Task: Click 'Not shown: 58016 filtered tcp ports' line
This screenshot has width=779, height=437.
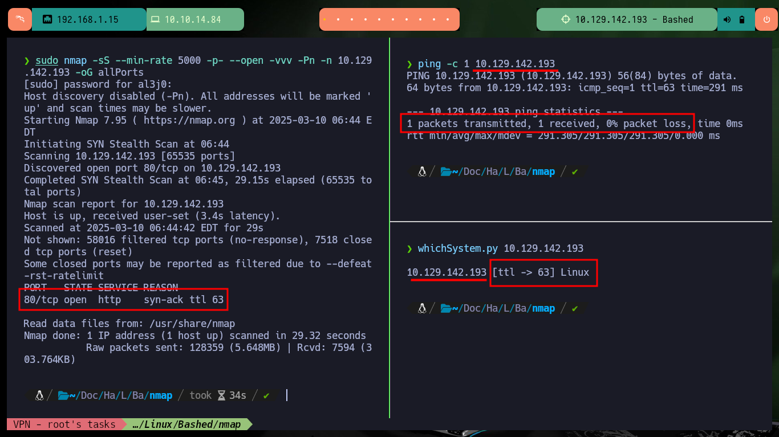Action: tap(198, 246)
